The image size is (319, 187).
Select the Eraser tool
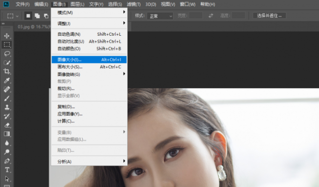[7, 125]
